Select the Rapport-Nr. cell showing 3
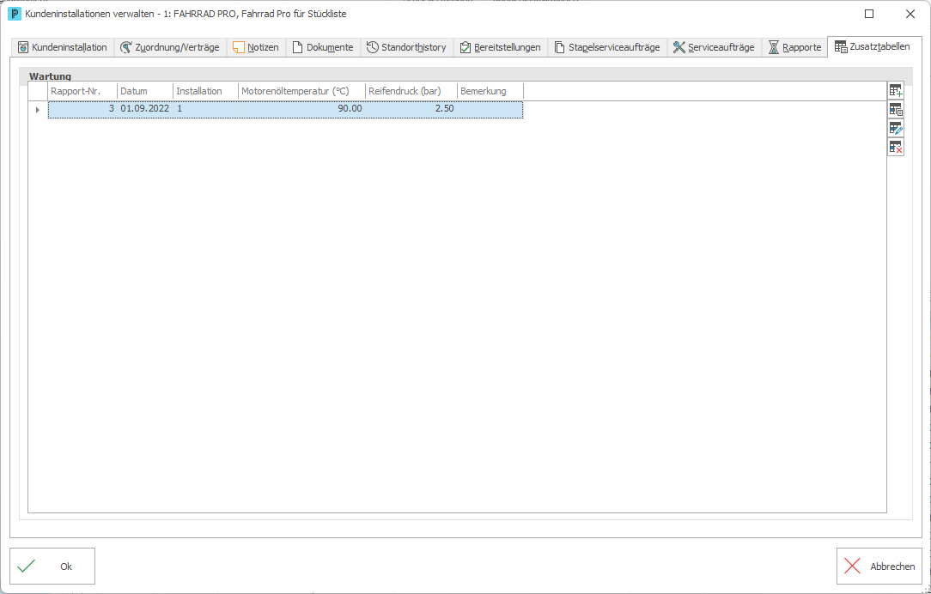931x594 pixels. [82, 110]
